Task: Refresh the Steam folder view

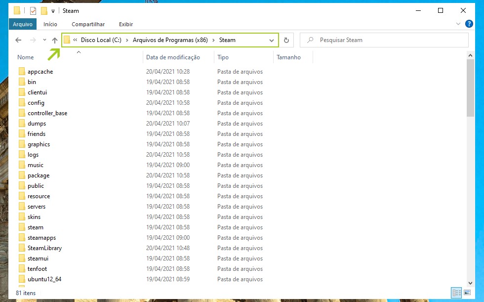Action: [286, 40]
